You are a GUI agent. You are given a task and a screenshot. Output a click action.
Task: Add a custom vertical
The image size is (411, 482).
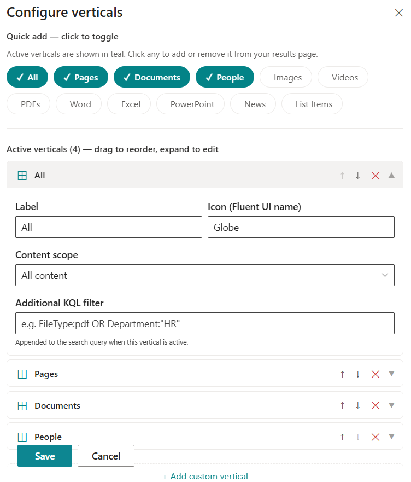pos(205,476)
